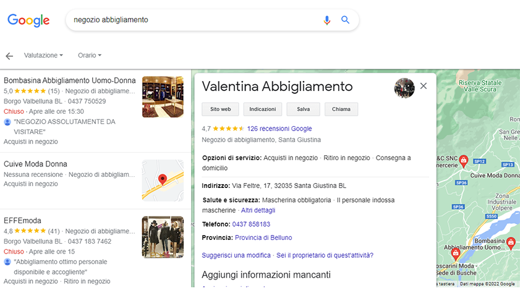Screen dimensions: 520x290
Task: Click inside the search input field
Action: pyautogui.click(x=192, y=20)
